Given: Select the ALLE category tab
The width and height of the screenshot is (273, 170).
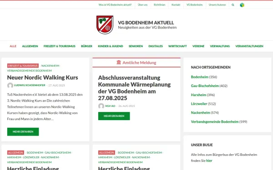Looking at the screenshot, I should coord(13,46).
